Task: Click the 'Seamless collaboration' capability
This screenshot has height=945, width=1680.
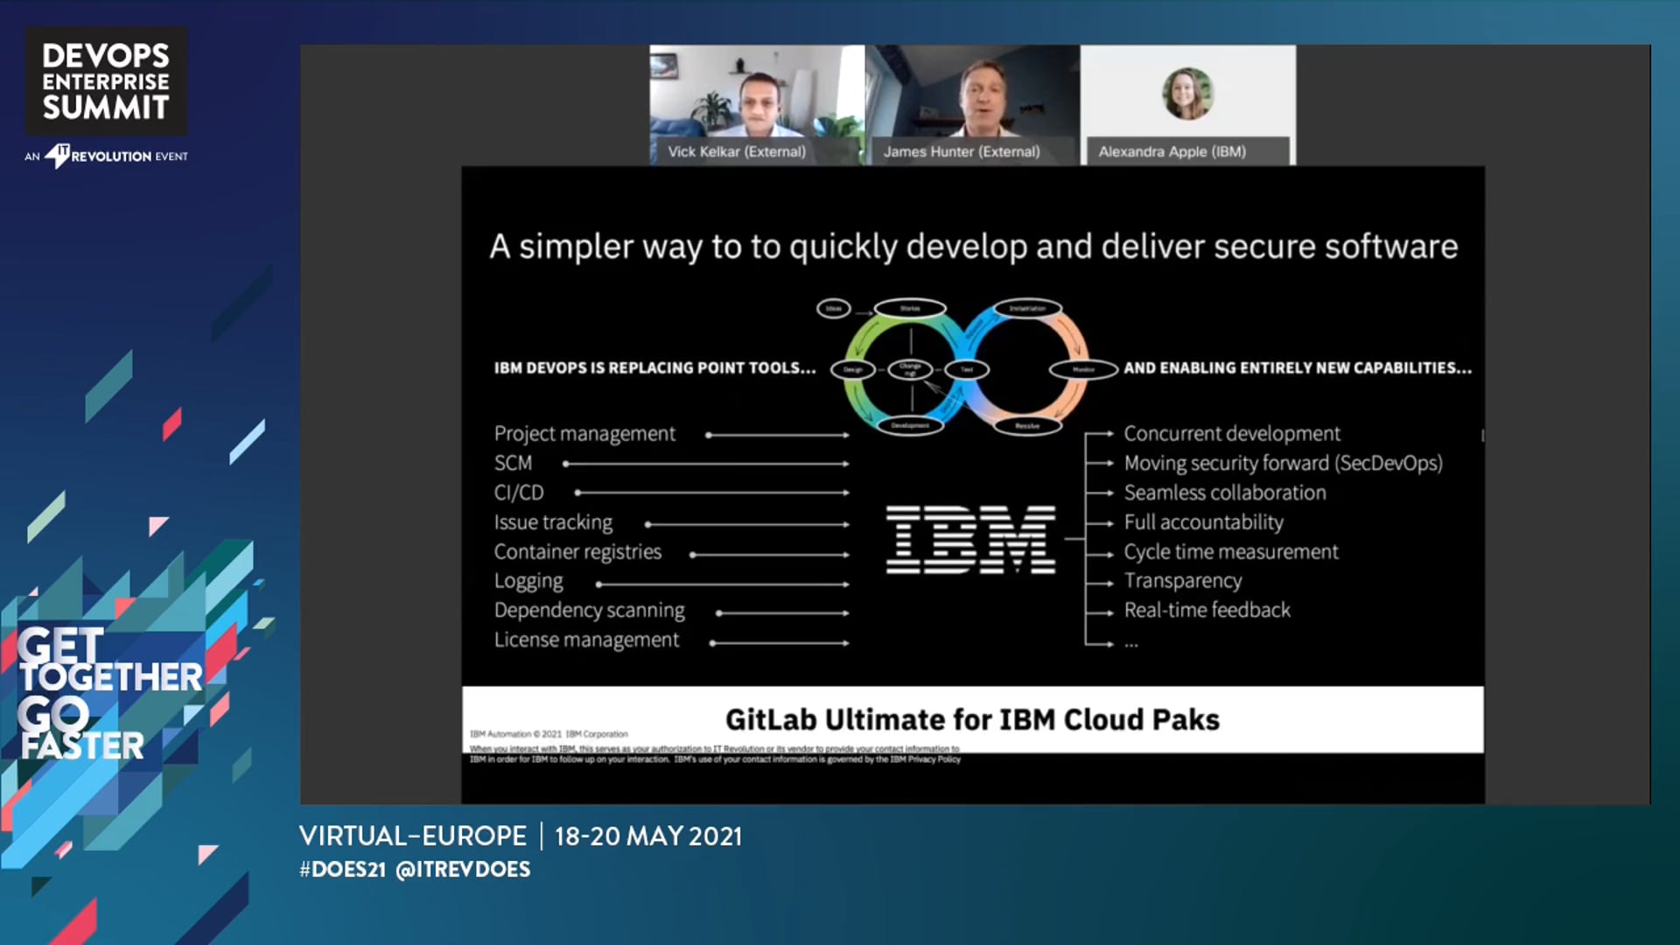Action: 1225,493
